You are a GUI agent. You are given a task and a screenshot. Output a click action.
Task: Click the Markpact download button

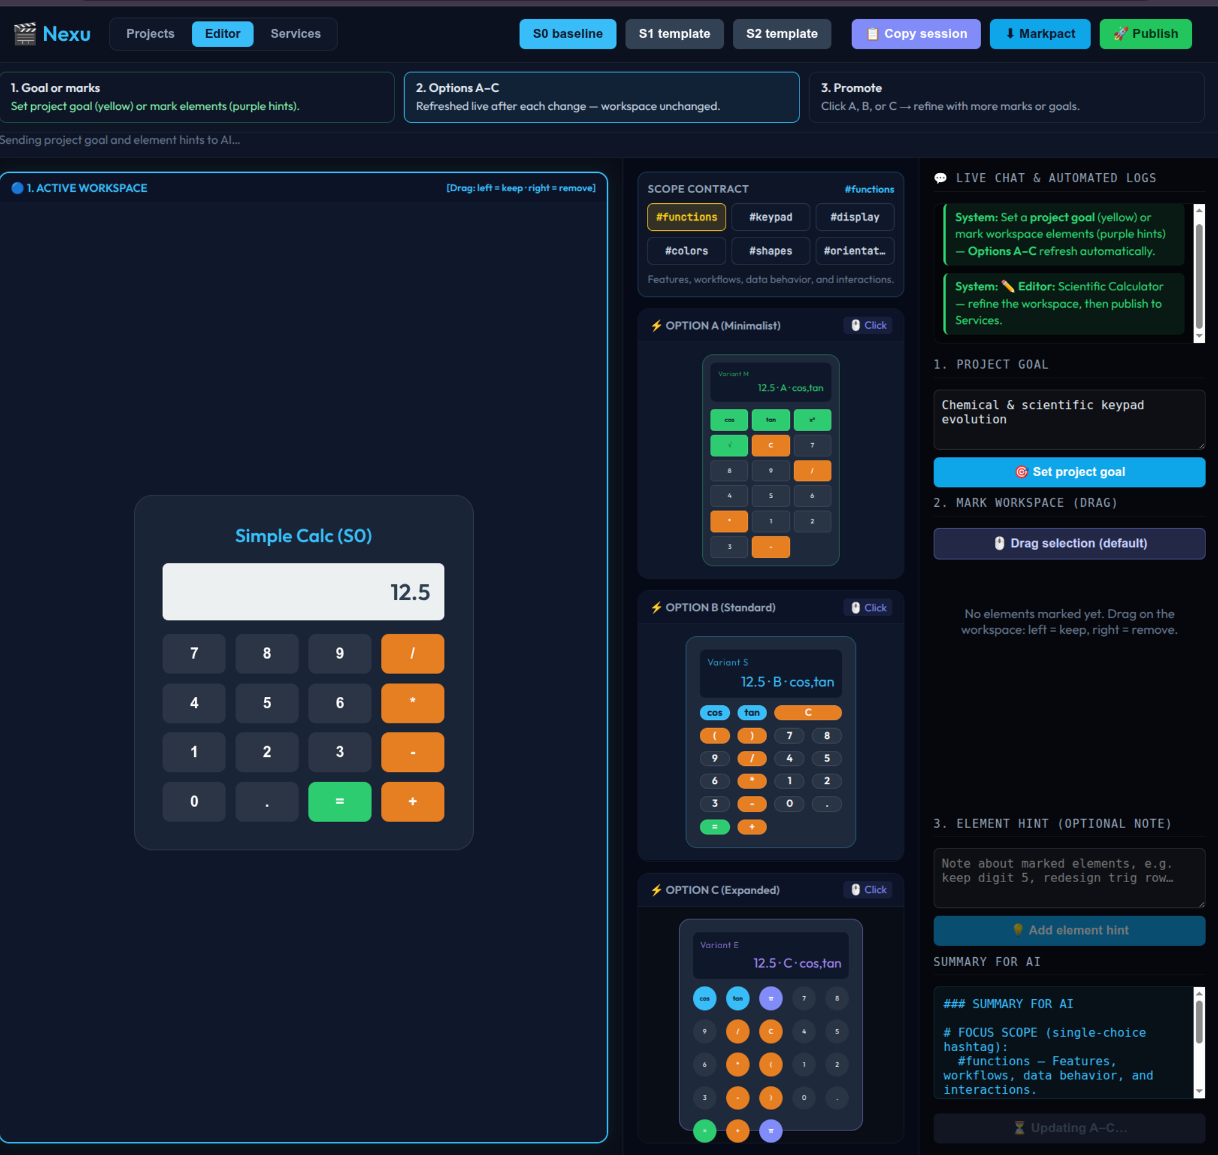pyautogui.click(x=1039, y=34)
